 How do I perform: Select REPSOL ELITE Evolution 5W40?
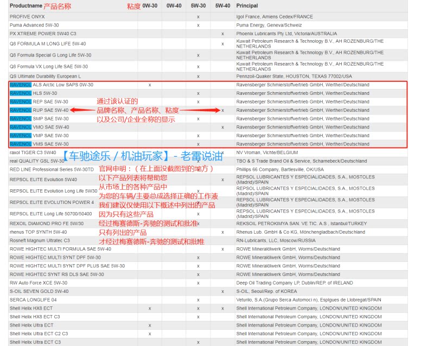pos(43,180)
